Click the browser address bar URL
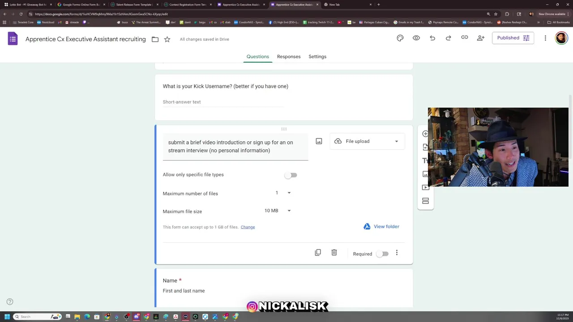 pyautogui.click(x=102, y=14)
